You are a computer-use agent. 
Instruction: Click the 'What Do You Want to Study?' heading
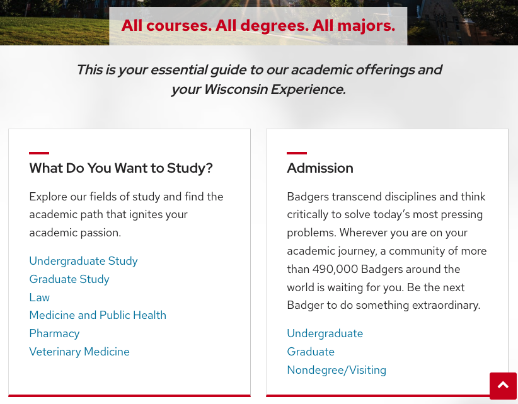121,168
